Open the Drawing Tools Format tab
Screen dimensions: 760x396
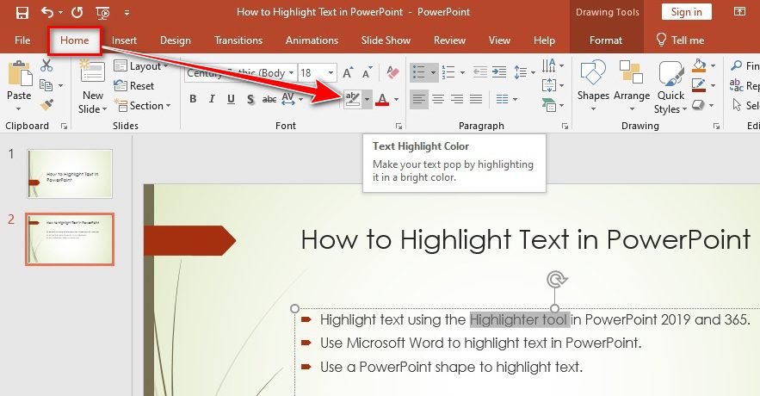[606, 40]
